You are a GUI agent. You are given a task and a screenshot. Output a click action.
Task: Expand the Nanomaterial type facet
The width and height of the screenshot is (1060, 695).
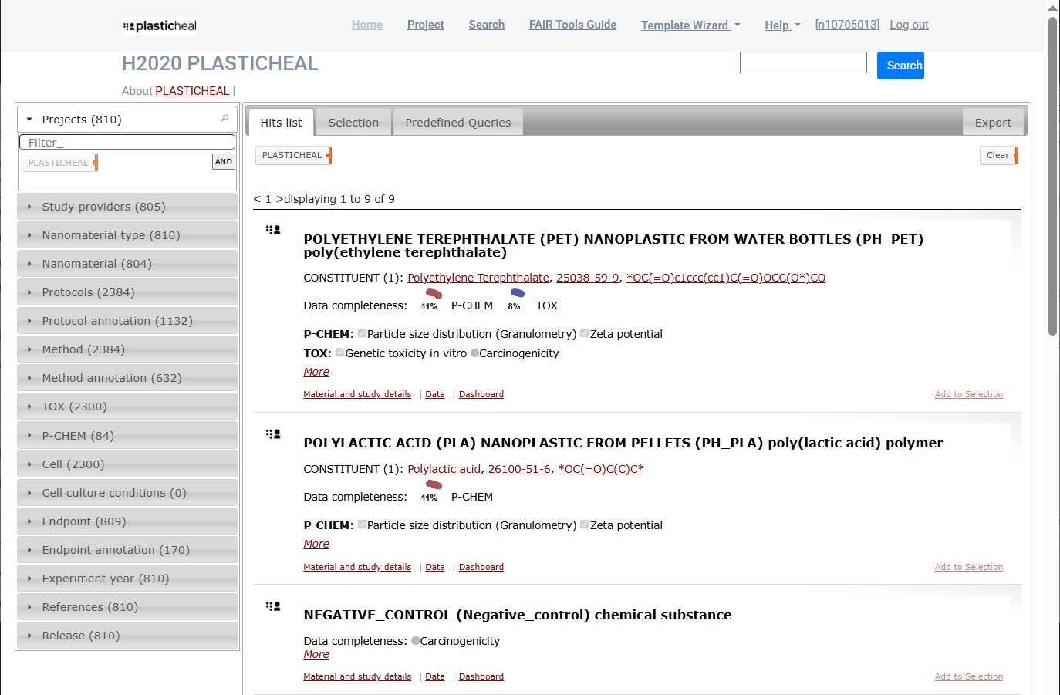[110, 235]
